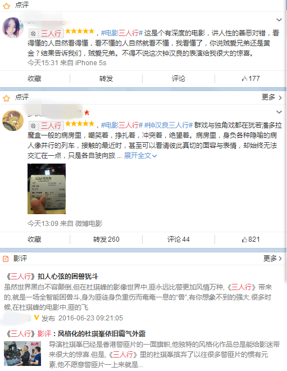Expand options chevron on first review

tap(279, 20)
